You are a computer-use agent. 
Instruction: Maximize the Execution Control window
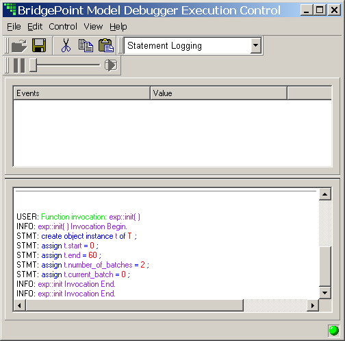320,10
